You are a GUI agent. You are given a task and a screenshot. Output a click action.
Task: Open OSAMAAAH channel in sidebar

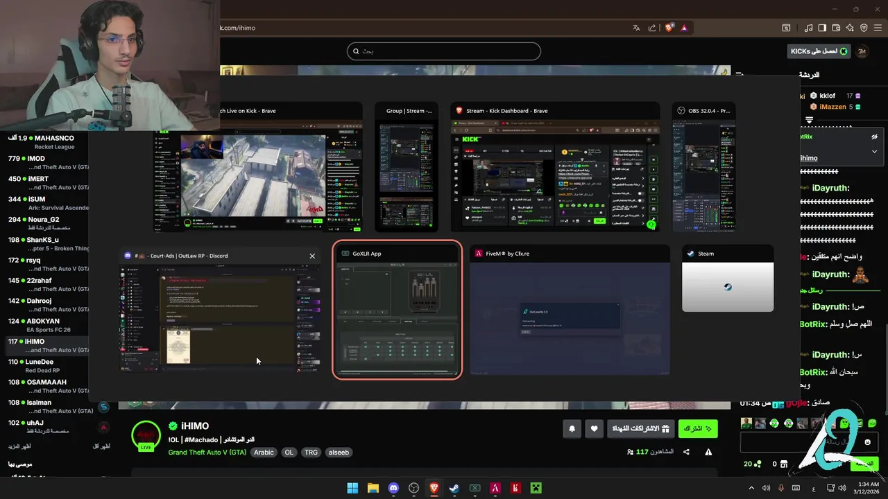tap(44, 386)
